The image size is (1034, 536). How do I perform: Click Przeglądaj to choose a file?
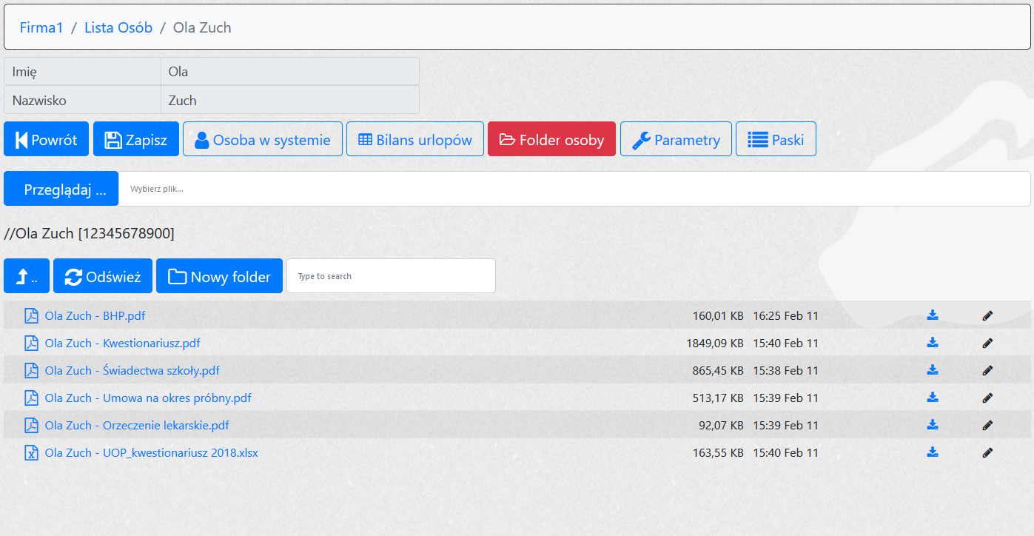point(61,189)
